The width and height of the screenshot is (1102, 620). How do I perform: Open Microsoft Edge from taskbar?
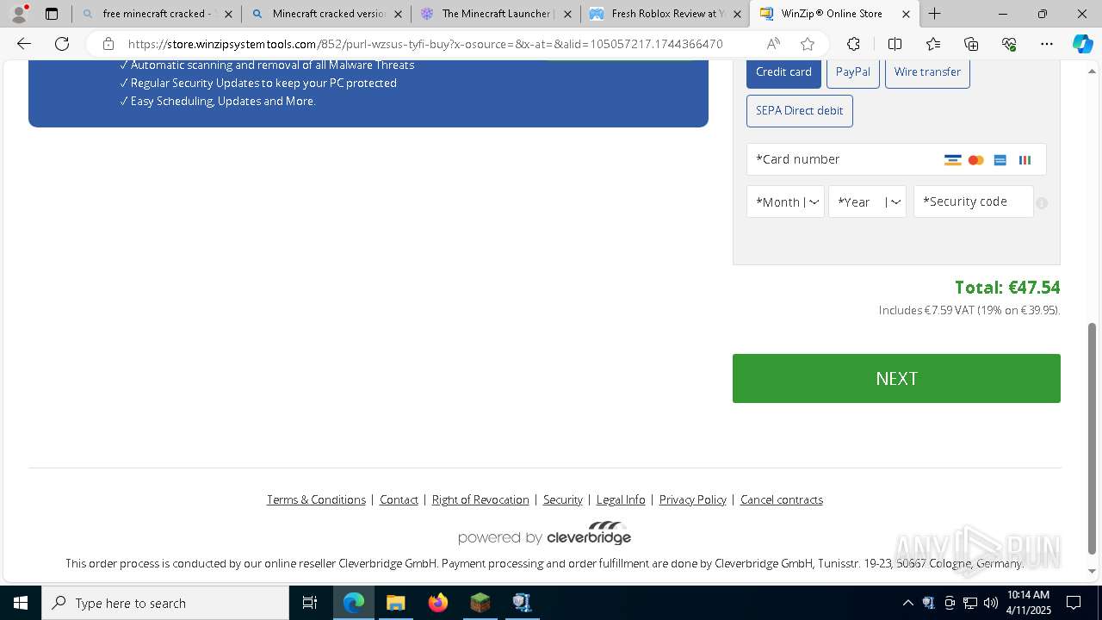354,603
